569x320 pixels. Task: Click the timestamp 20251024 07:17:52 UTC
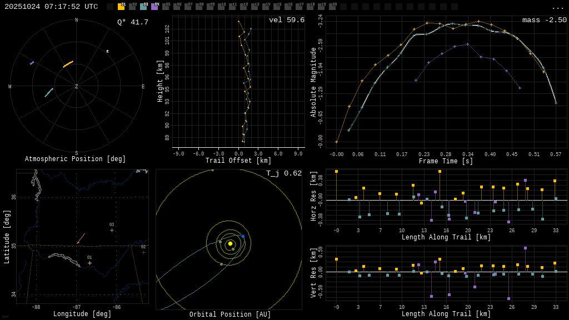pos(51,7)
